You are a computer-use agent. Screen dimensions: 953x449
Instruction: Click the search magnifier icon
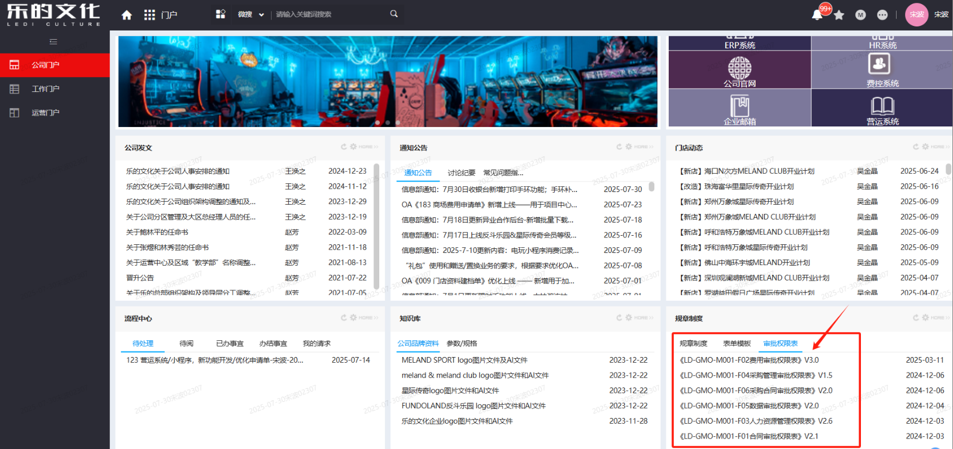tap(394, 14)
